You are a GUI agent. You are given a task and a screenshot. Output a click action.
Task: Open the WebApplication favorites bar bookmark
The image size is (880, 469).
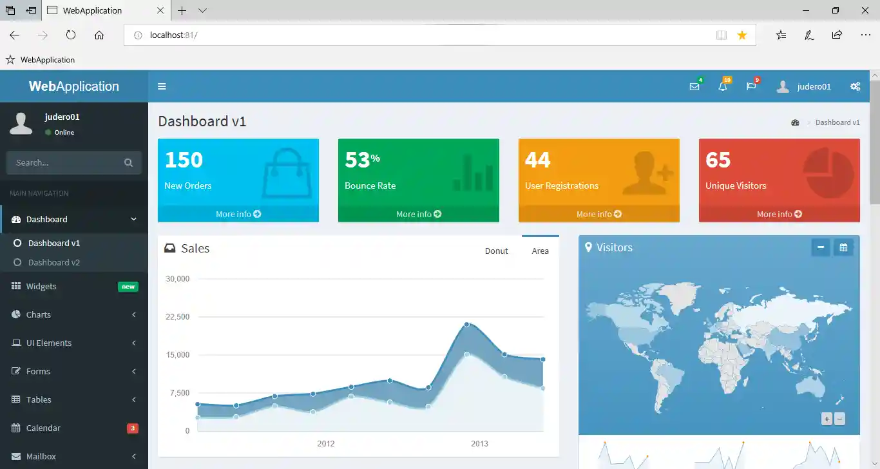pos(41,60)
